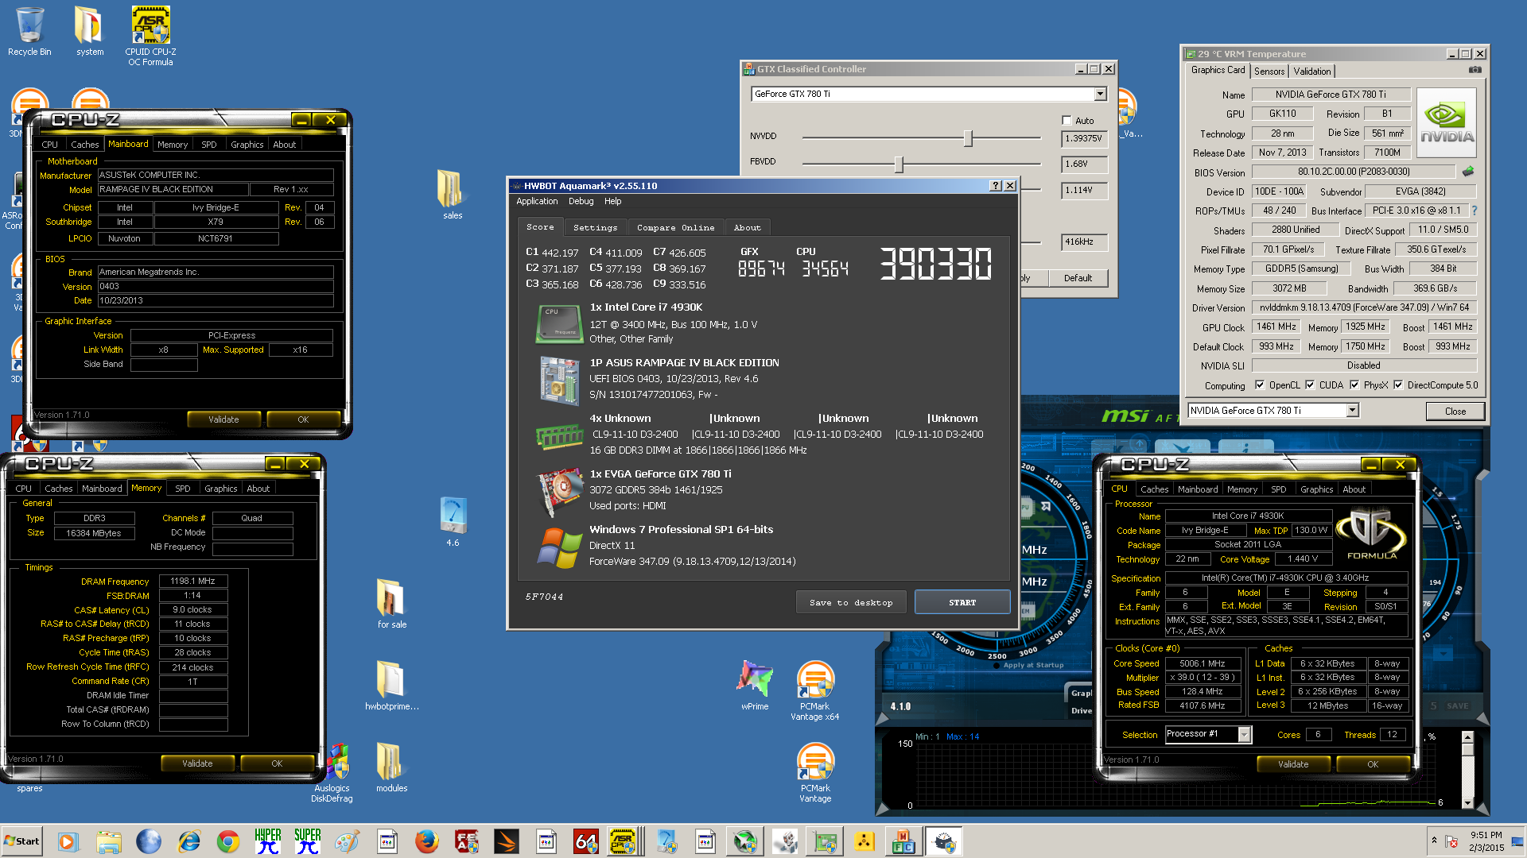1527x858 pixels.
Task: Open Internet Explorer from the taskbar
Action: click(x=188, y=841)
